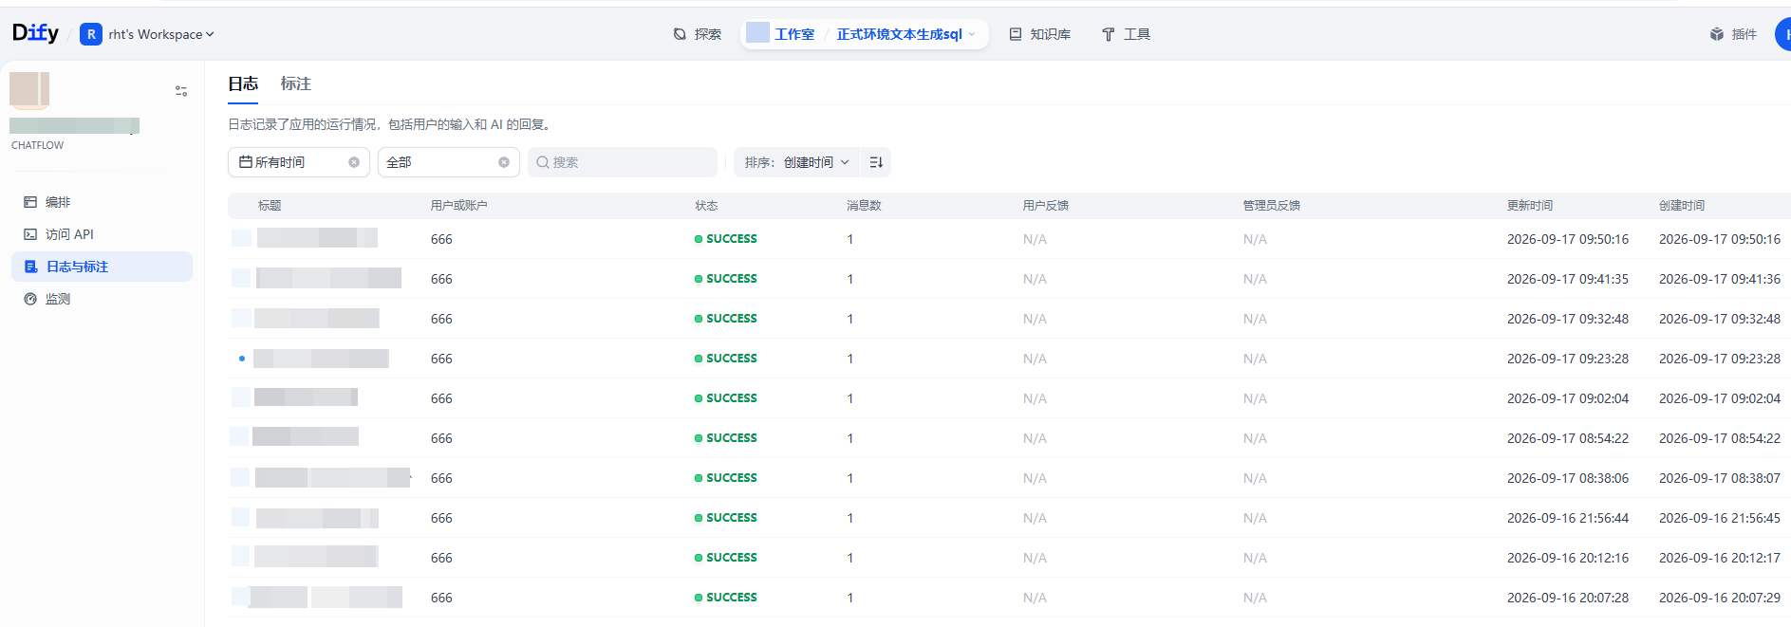Click created time 2026-09-16 20:07:29

[1720, 598]
